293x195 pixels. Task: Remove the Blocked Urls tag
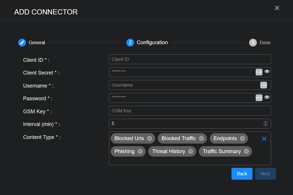click(149, 138)
